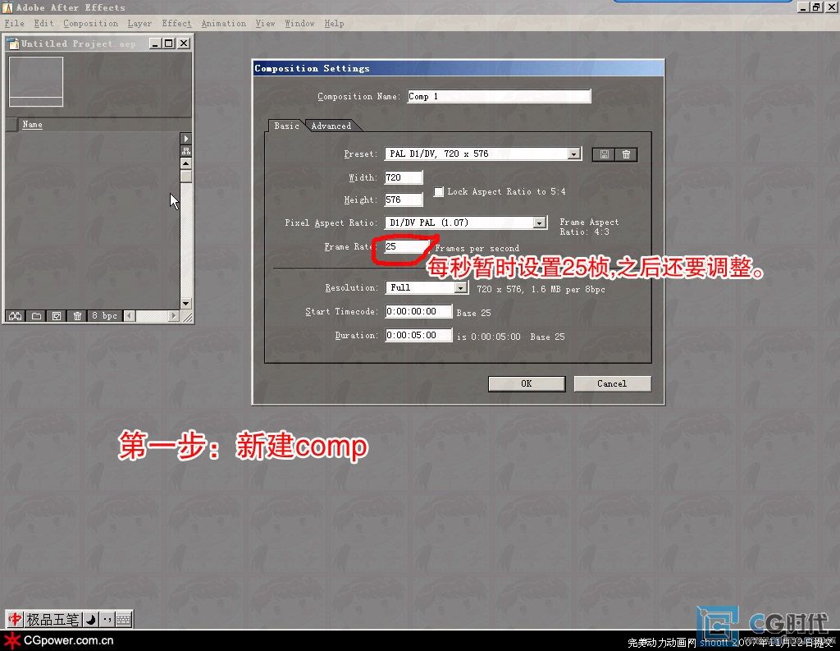Viewport: 840px width, 651px height.
Task: Open the Help menu
Action: tap(335, 23)
